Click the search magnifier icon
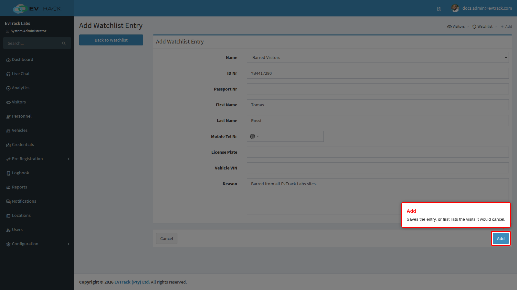The height and width of the screenshot is (290, 517). pyautogui.click(x=64, y=43)
